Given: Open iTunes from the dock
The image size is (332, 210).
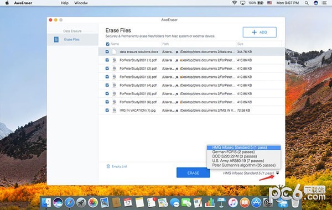Looking at the screenshot, I should point(233,203).
